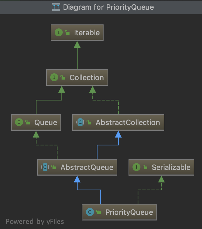Click the interface icon beside Collection
This screenshot has width=202, height=229.
[54, 77]
